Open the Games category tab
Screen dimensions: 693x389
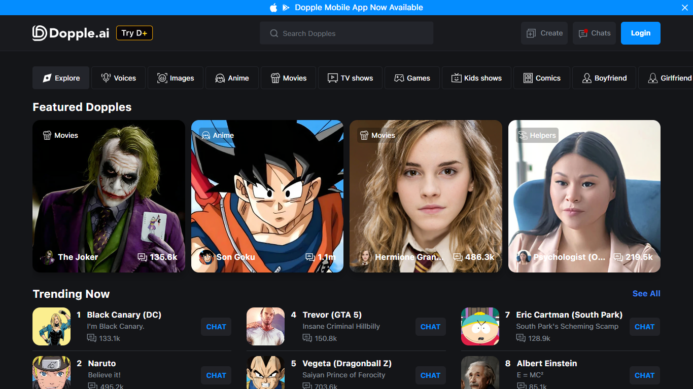[x=412, y=78]
